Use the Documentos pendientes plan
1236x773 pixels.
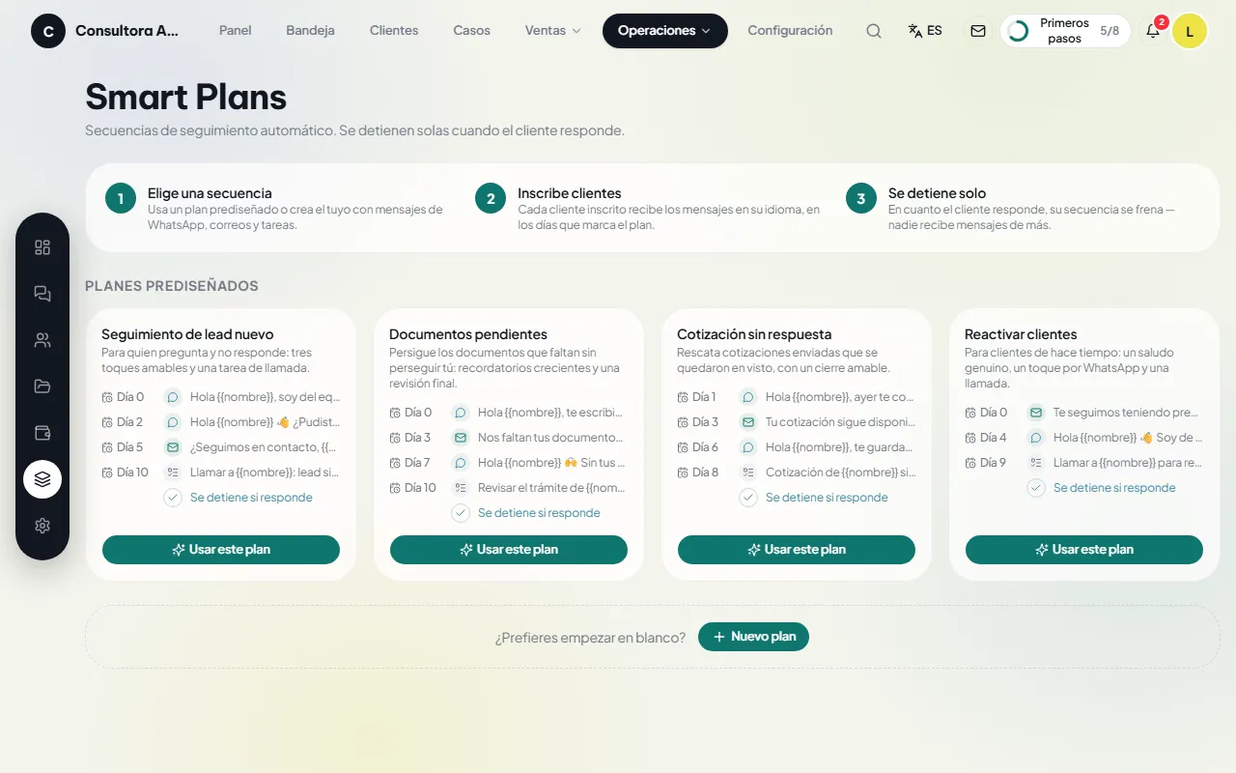pos(509,550)
